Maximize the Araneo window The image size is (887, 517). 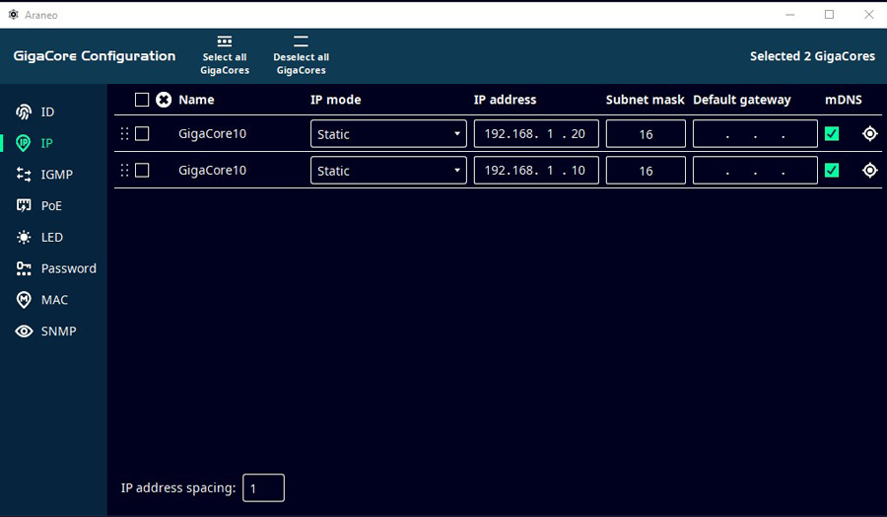(x=829, y=15)
